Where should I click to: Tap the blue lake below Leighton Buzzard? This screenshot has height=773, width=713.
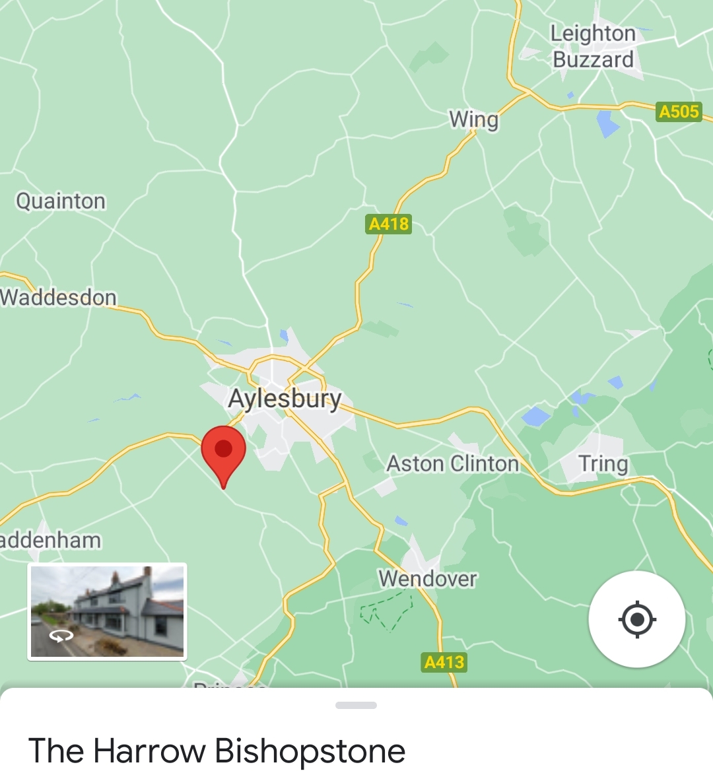607,123
